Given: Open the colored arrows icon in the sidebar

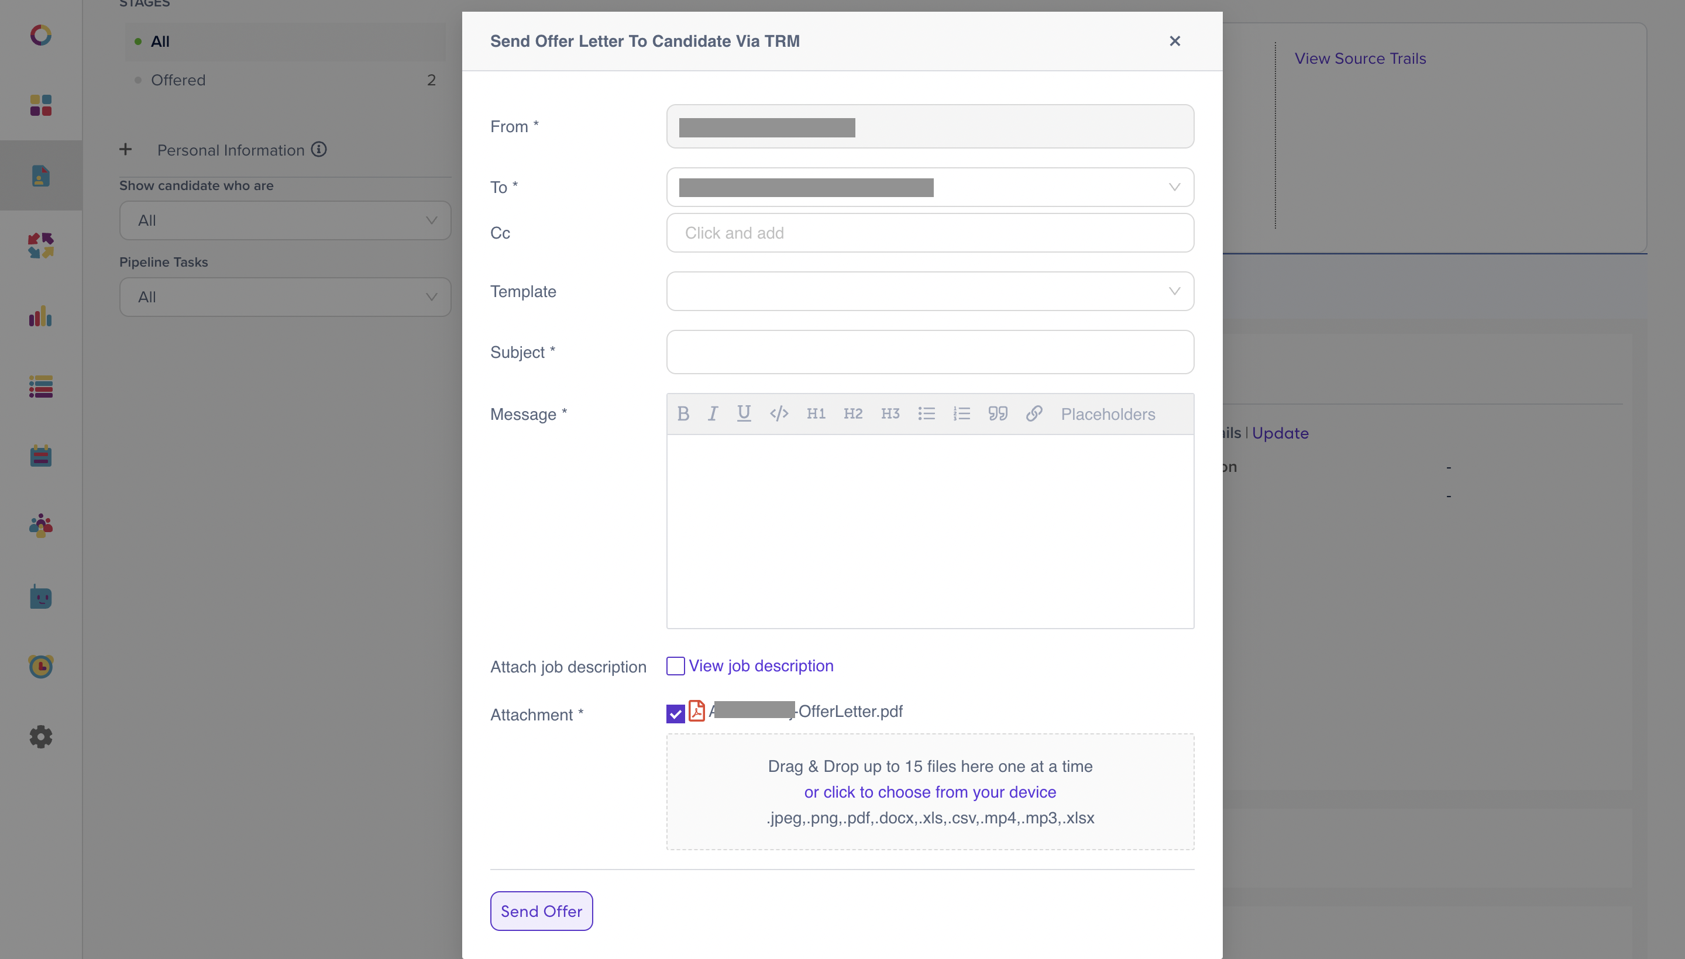Looking at the screenshot, I should 41,246.
